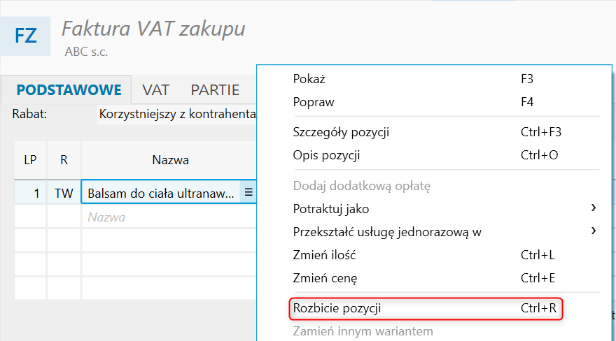The image size is (616, 341).
Task: Switch to the VAT tab
Action: pos(155,90)
